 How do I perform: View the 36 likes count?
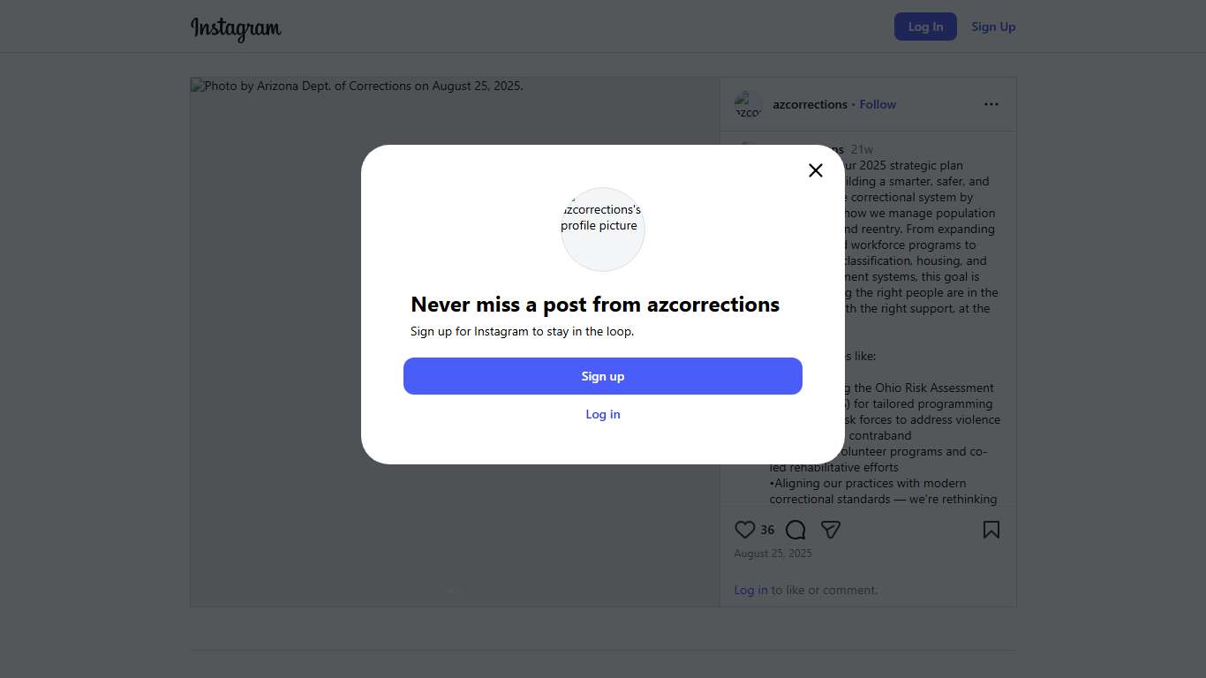pos(767,531)
